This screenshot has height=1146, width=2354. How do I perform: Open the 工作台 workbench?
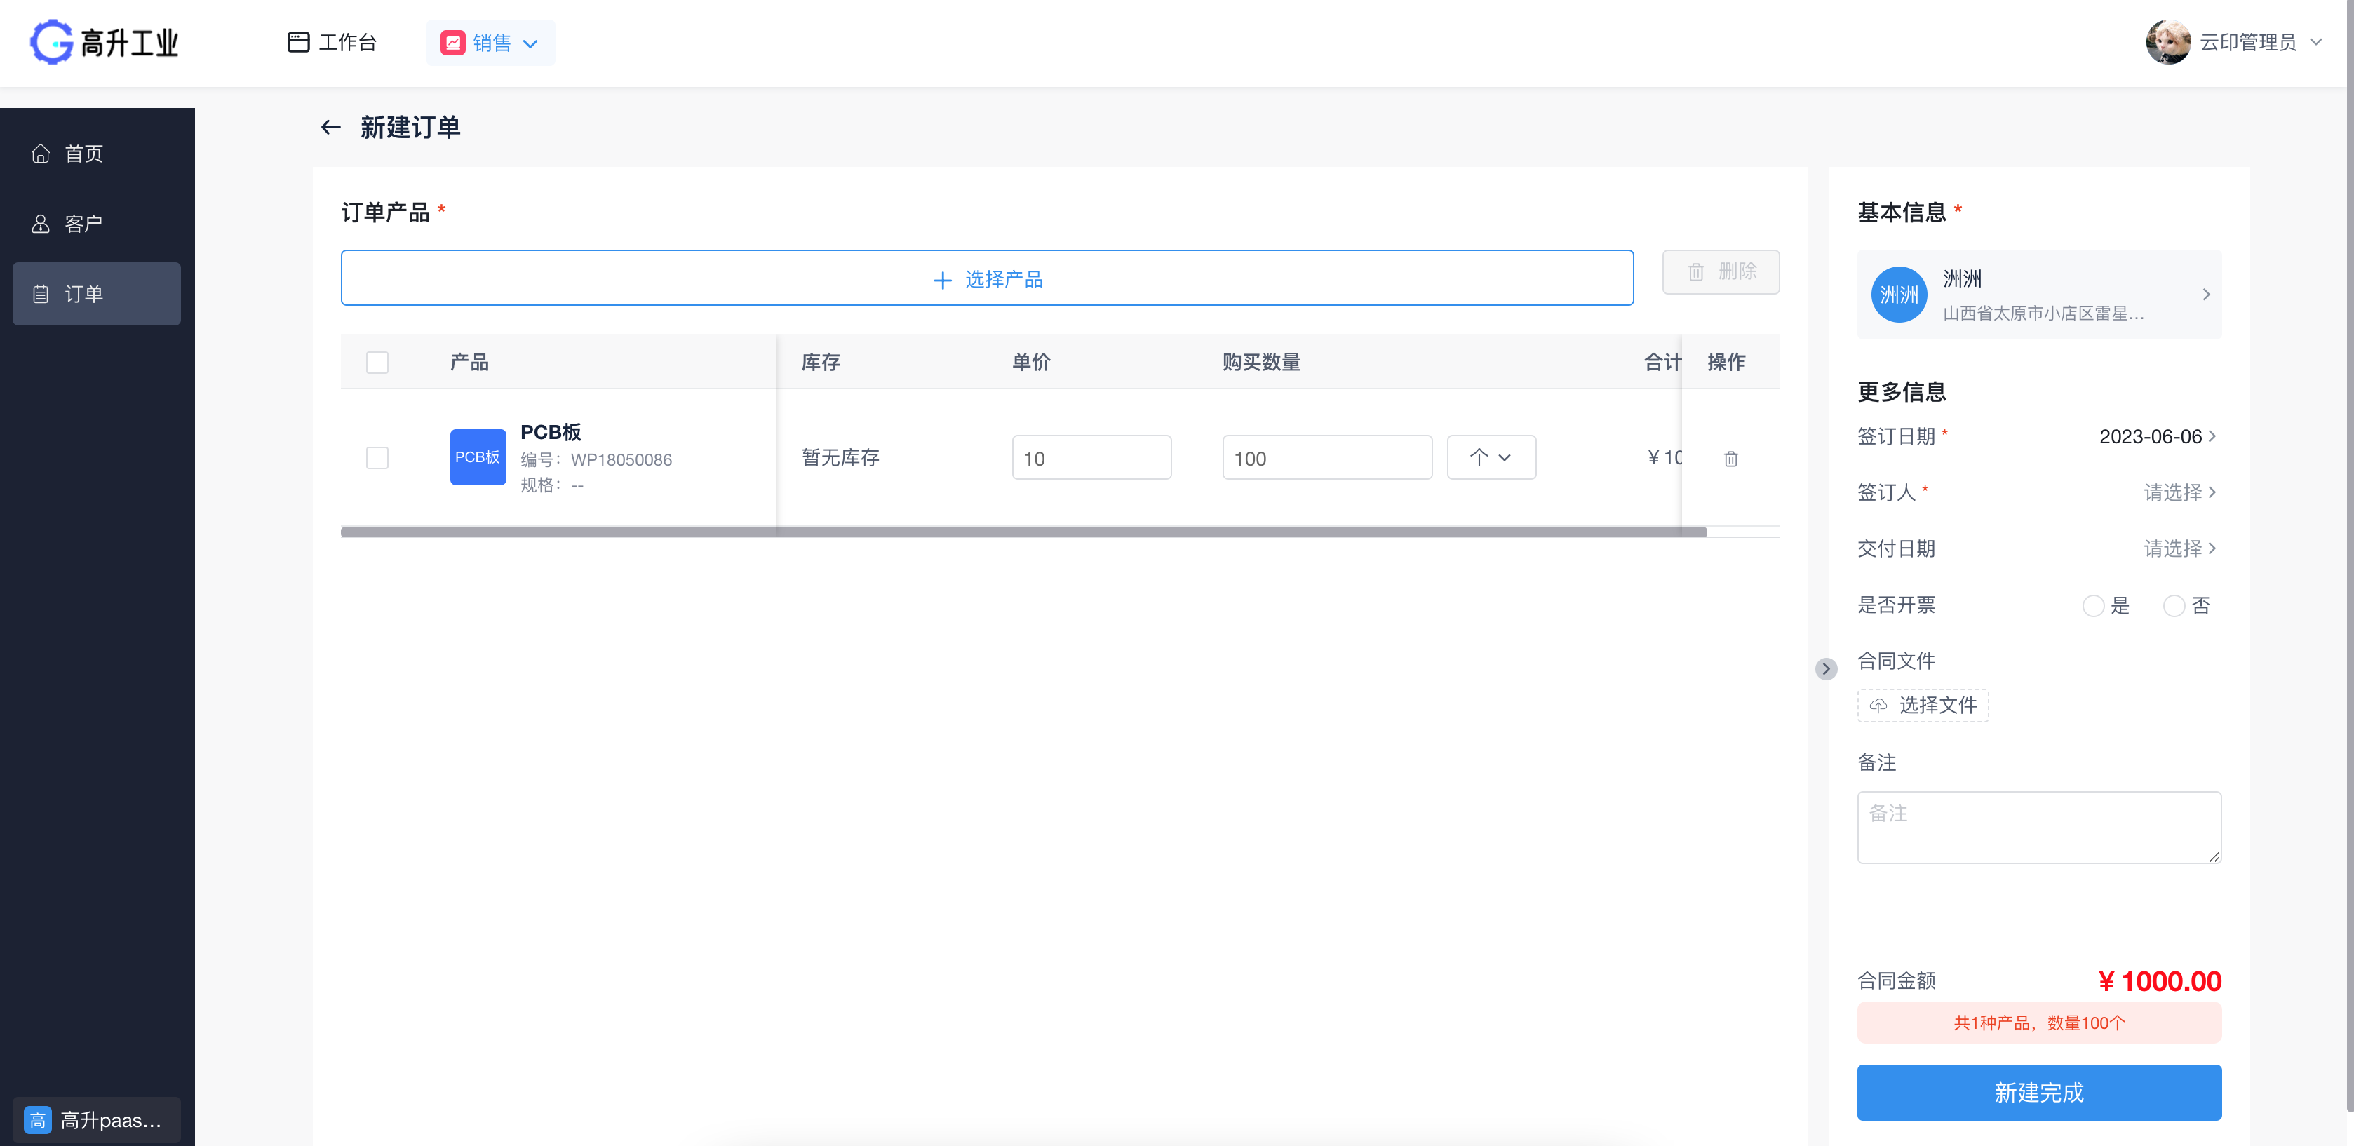pyautogui.click(x=332, y=42)
